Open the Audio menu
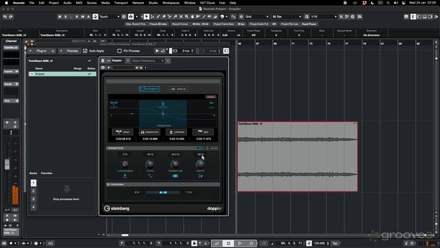The height and width of the screenshot is (248, 440). [x=67, y=3]
